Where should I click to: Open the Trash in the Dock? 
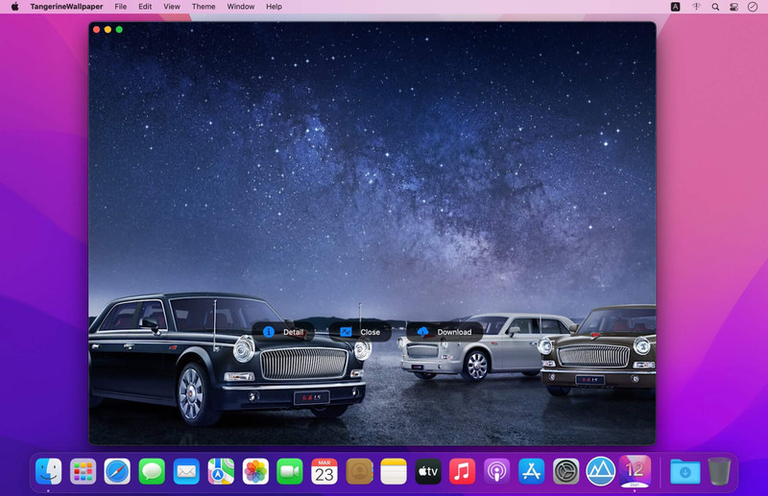pos(719,471)
